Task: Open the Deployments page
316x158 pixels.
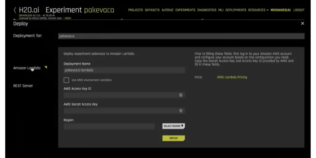Action: pyautogui.click(x=235, y=10)
